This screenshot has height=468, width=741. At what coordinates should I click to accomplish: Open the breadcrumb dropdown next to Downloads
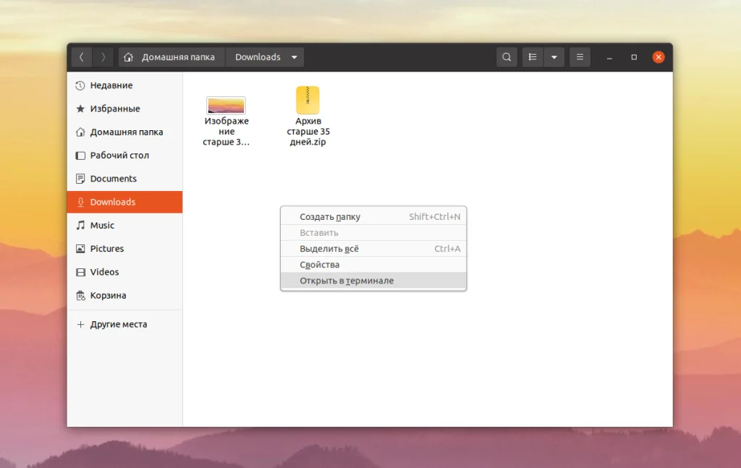click(294, 56)
